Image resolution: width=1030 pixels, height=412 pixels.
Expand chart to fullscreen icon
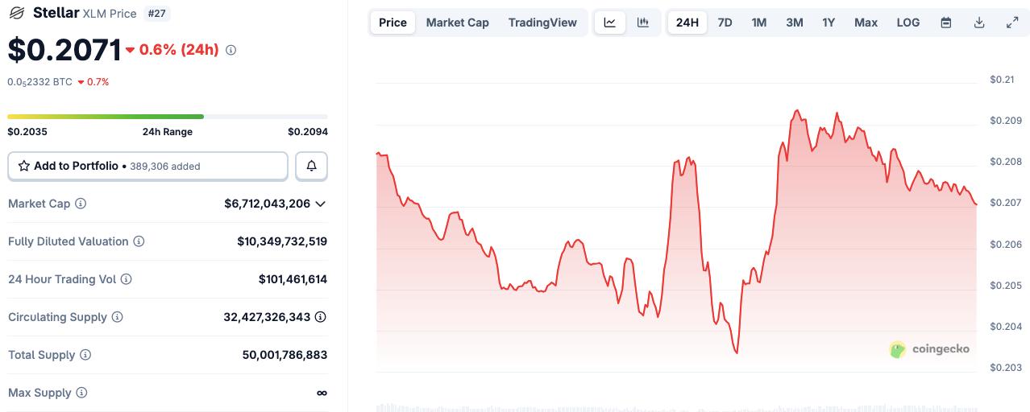1012,23
